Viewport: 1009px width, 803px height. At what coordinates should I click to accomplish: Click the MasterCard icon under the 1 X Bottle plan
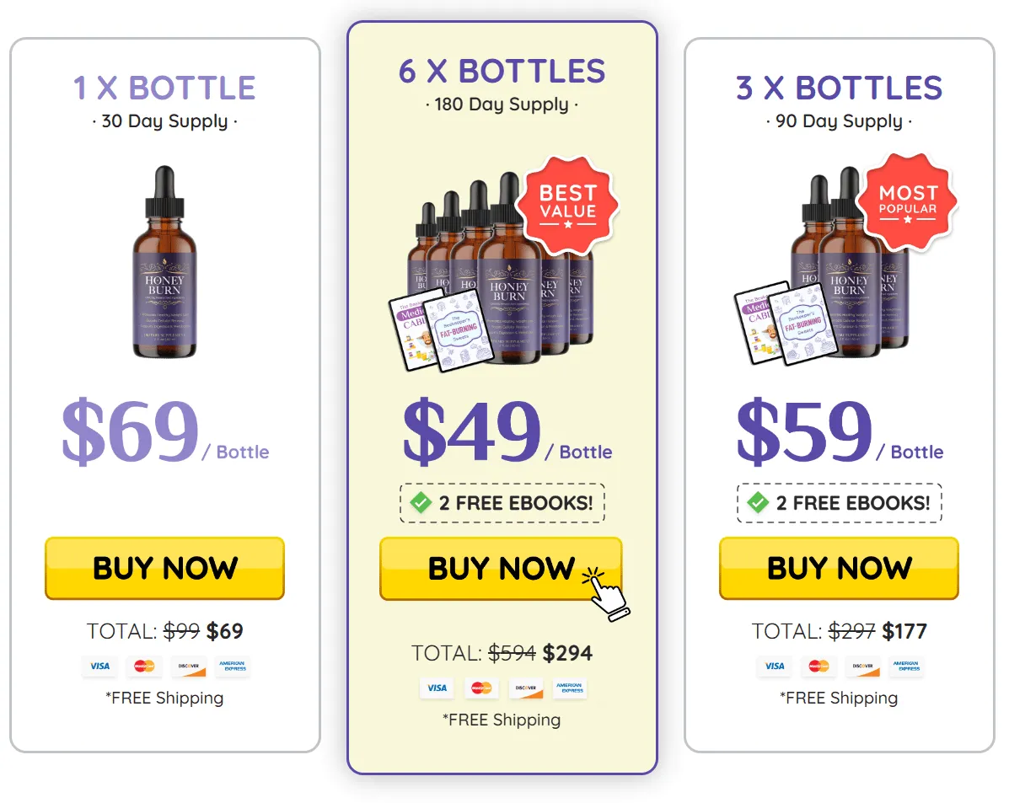pyautogui.click(x=143, y=666)
